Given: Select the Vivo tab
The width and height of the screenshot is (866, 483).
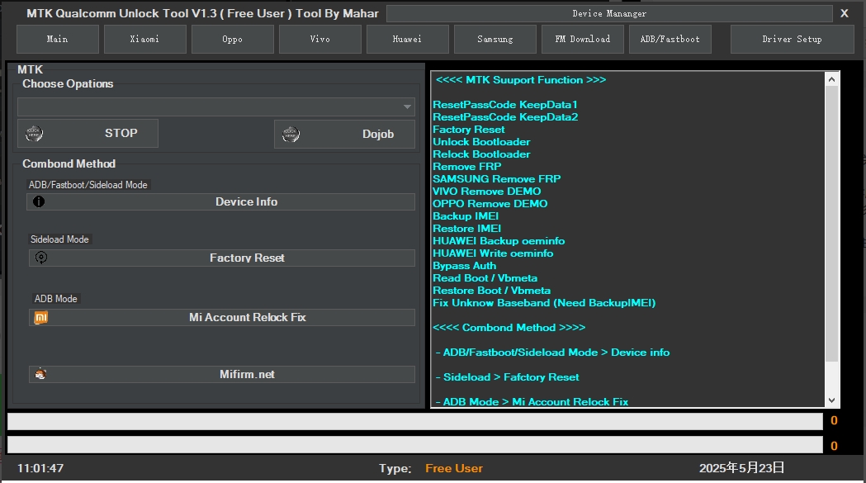Looking at the screenshot, I should pyautogui.click(x=319, y=40).
